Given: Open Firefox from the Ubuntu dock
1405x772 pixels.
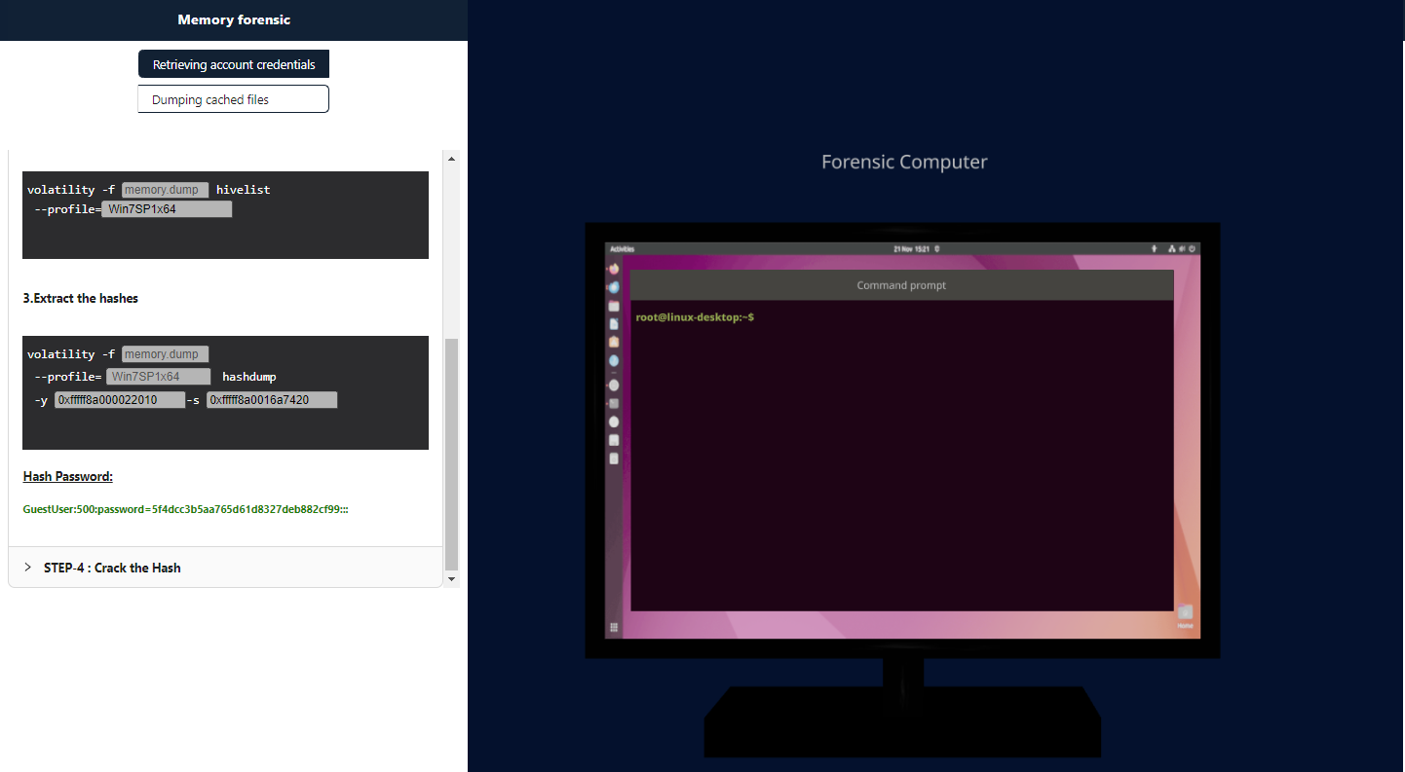Looking at the screenshot, I should pos(614,269).
